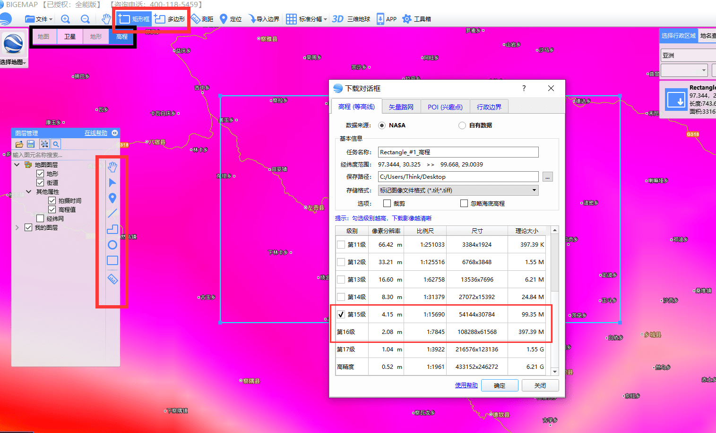Open the 存储格式 file format dropdown
Image resolution: width=716 pixels, height=433 pixels.
(x=458, y=191)
